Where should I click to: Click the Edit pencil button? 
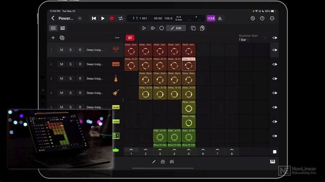click(176, 28)
